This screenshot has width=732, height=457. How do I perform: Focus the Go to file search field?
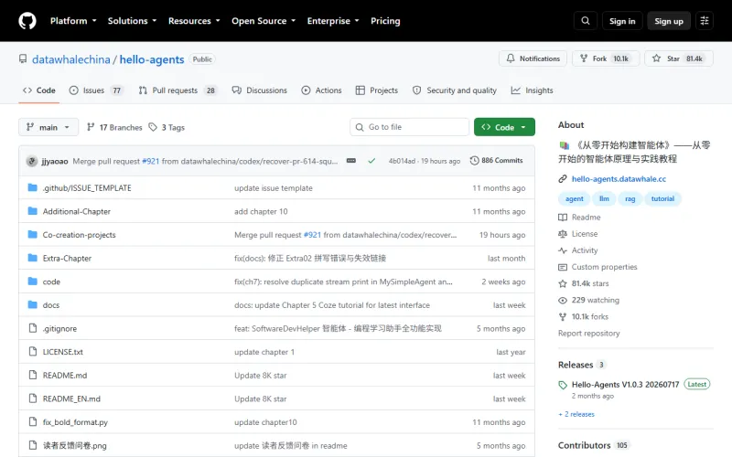pyautogui.click(x=409, y=127)
